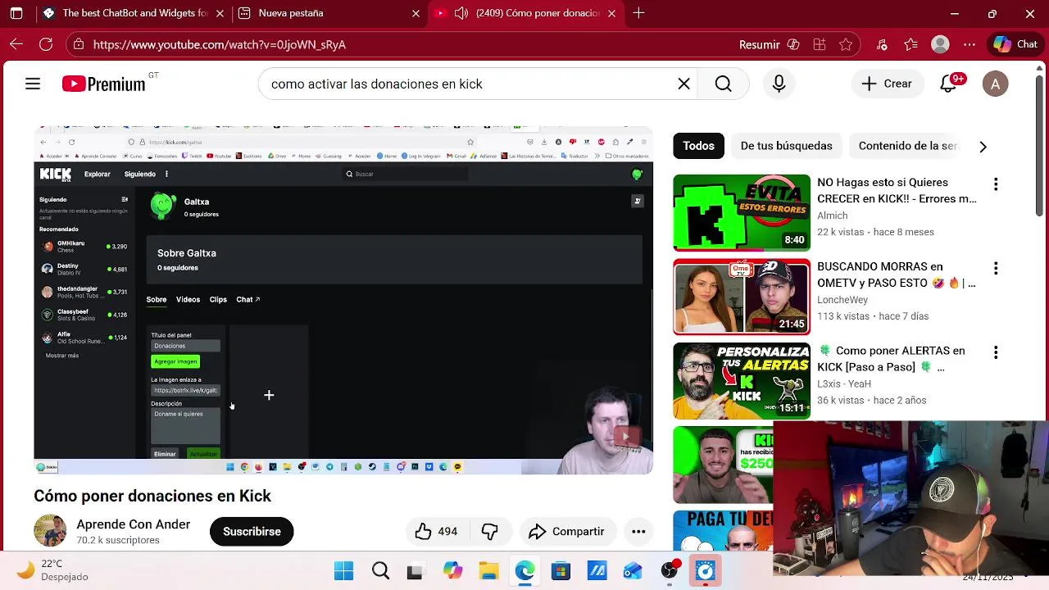Open the browser profile icon

[x=940, y=45]
